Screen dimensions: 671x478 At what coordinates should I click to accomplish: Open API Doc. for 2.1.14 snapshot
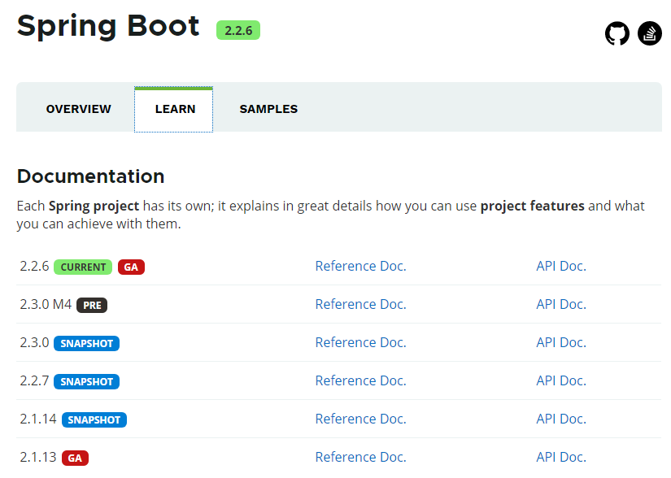[561, 419]
